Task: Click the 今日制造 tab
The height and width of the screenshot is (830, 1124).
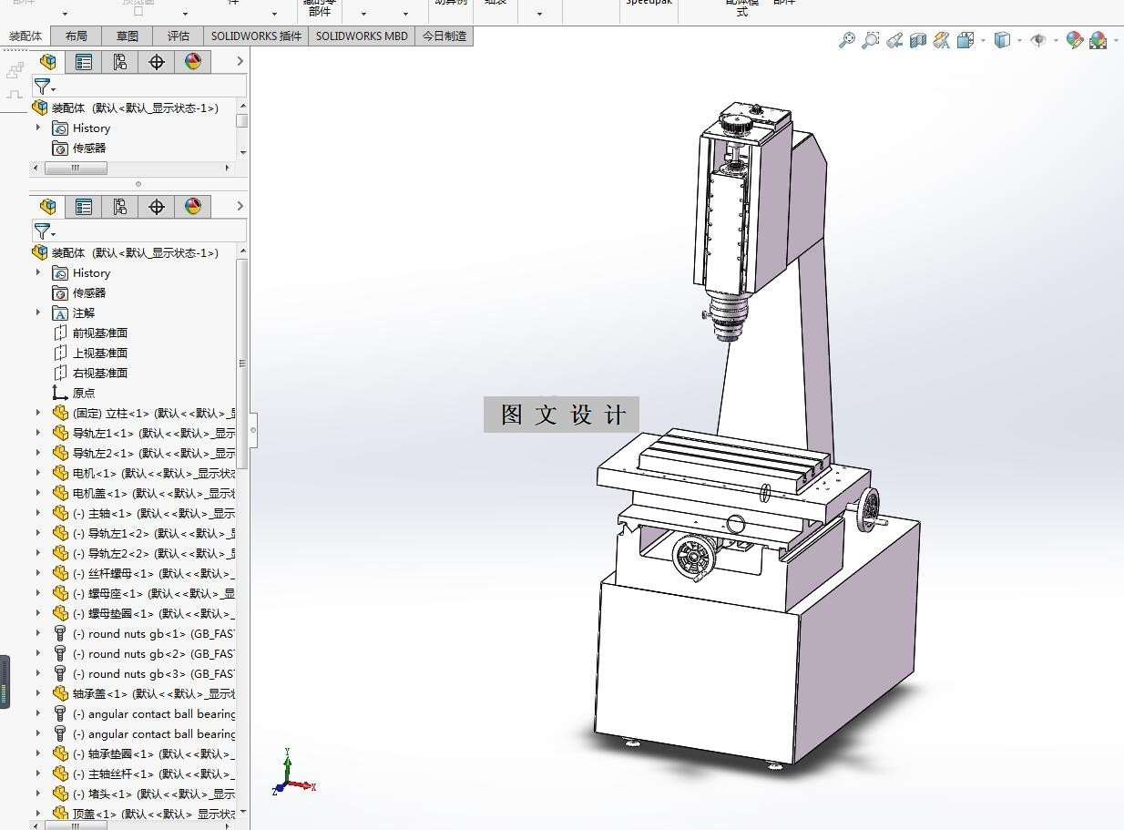Action: pyautogui.click(x=444, y=36)
